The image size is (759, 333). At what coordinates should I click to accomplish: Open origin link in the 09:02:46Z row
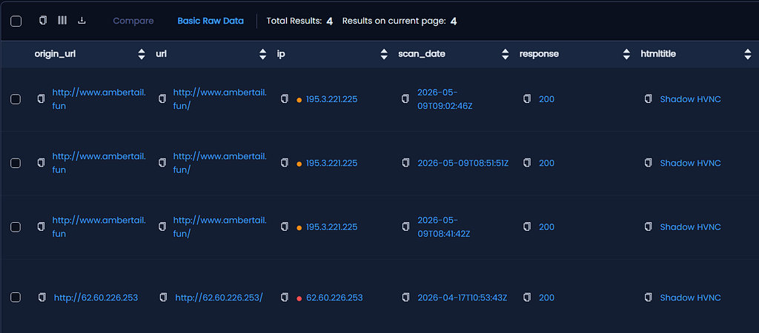pyautogui.click(x=99, y=99)
